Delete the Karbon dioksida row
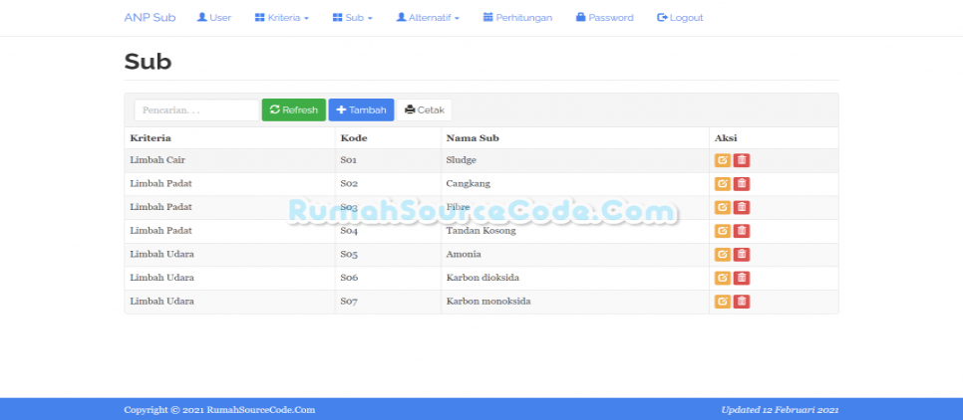 tap(742, 278)
